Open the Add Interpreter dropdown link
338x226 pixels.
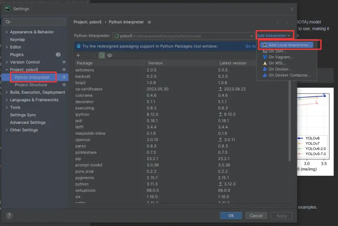273,36
